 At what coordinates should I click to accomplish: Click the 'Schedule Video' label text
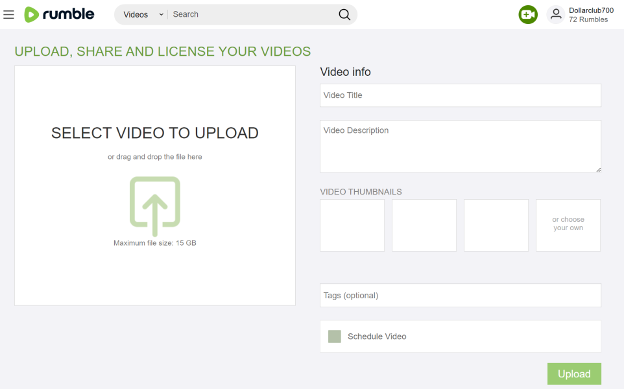(x=377, y=336)
